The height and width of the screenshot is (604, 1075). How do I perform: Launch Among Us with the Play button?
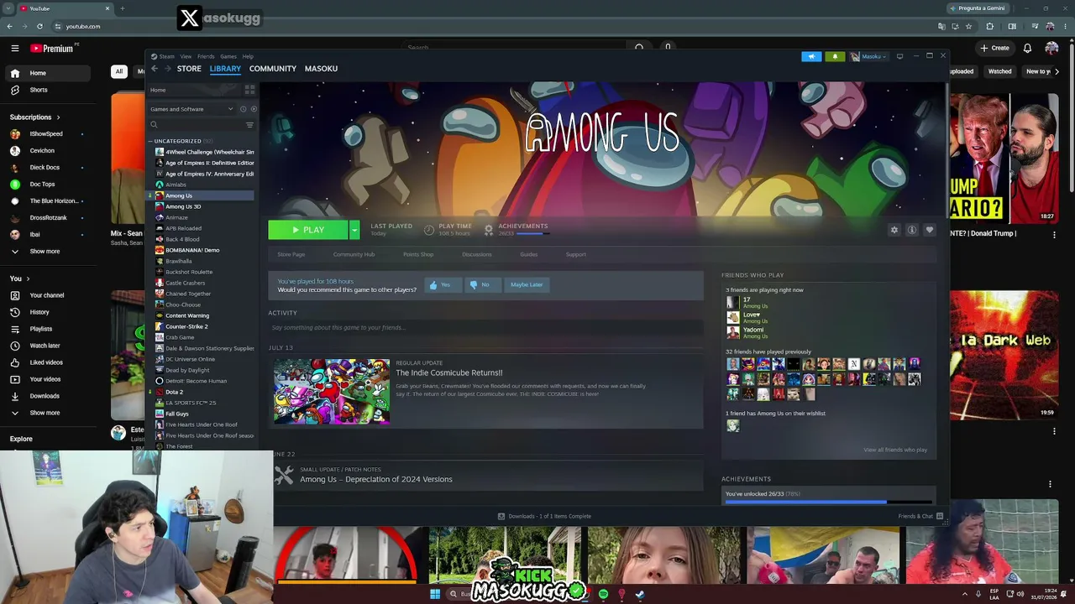pos(308,230)
